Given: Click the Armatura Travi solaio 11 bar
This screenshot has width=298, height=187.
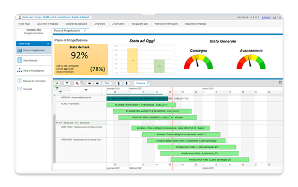Looking at the screenshot, I should 181,134.
